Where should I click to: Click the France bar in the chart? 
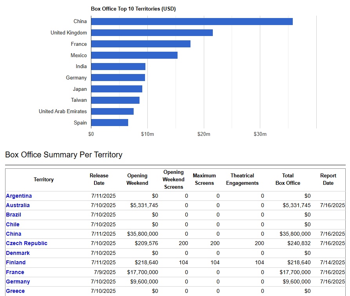click(x=141, y=44)
